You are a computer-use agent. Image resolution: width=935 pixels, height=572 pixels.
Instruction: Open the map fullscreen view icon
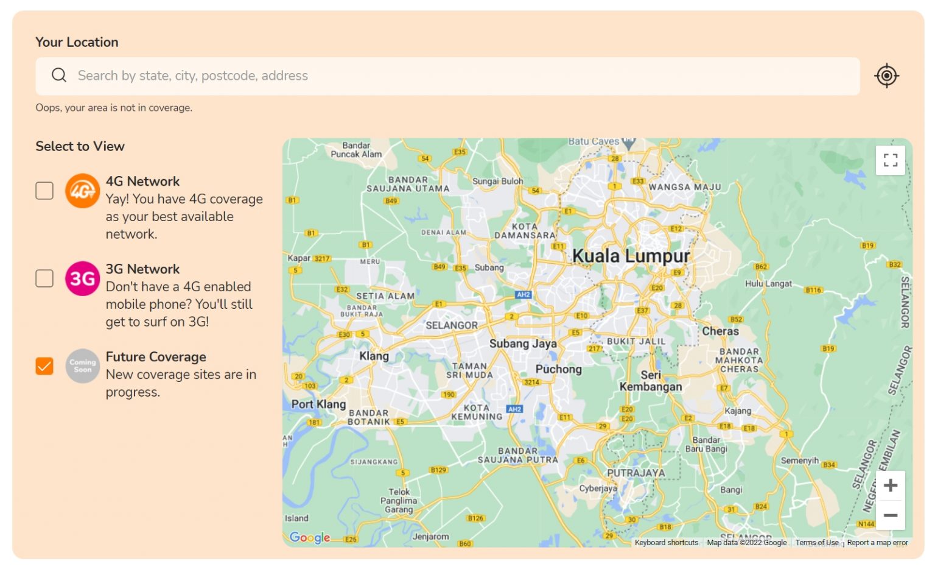(x=890, y=160)
